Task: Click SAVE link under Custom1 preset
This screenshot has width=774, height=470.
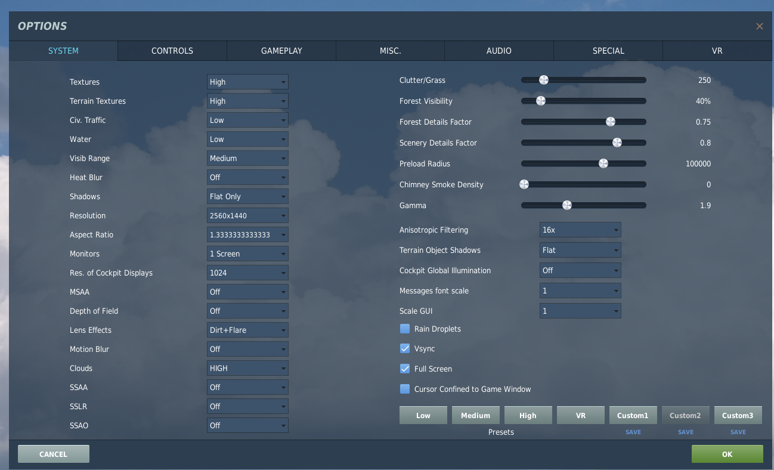Action: click(633, 432)
